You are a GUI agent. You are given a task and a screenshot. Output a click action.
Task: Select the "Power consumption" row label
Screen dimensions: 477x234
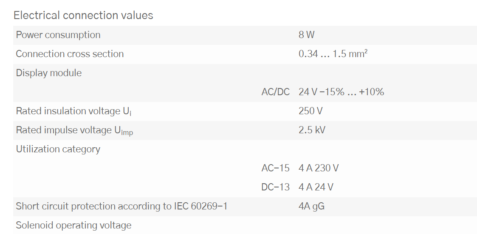tap(58, 35)
